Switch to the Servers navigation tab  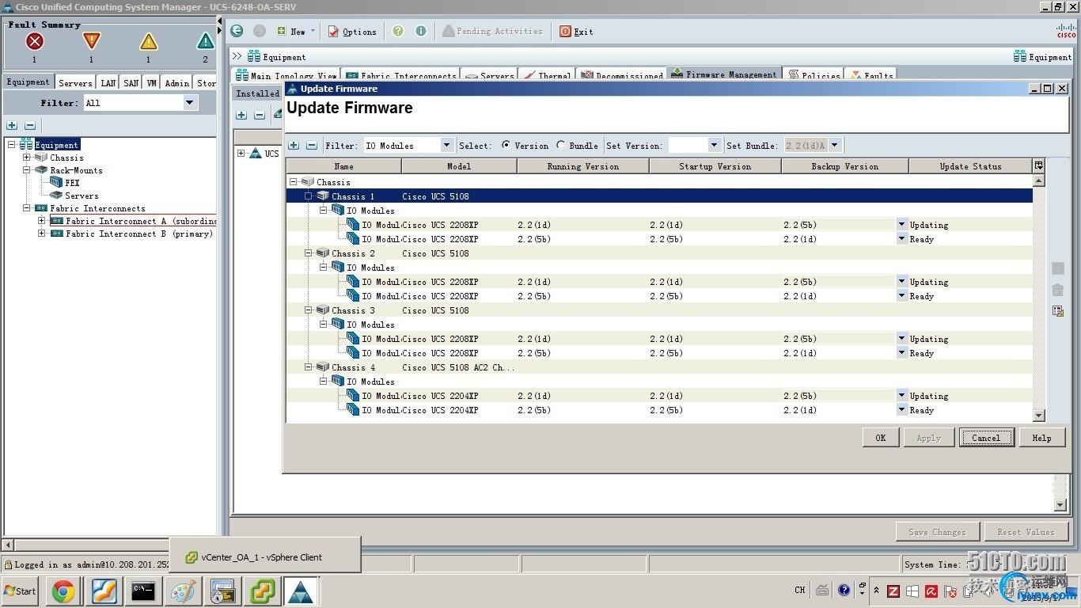click(x=75, y=82)
